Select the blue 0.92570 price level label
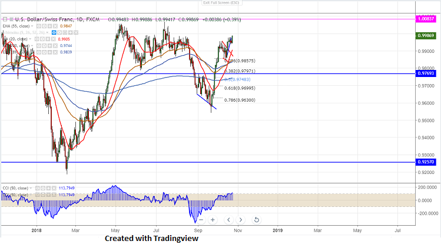441x251 pixels. pyautogui.click(x=425, y=162)
